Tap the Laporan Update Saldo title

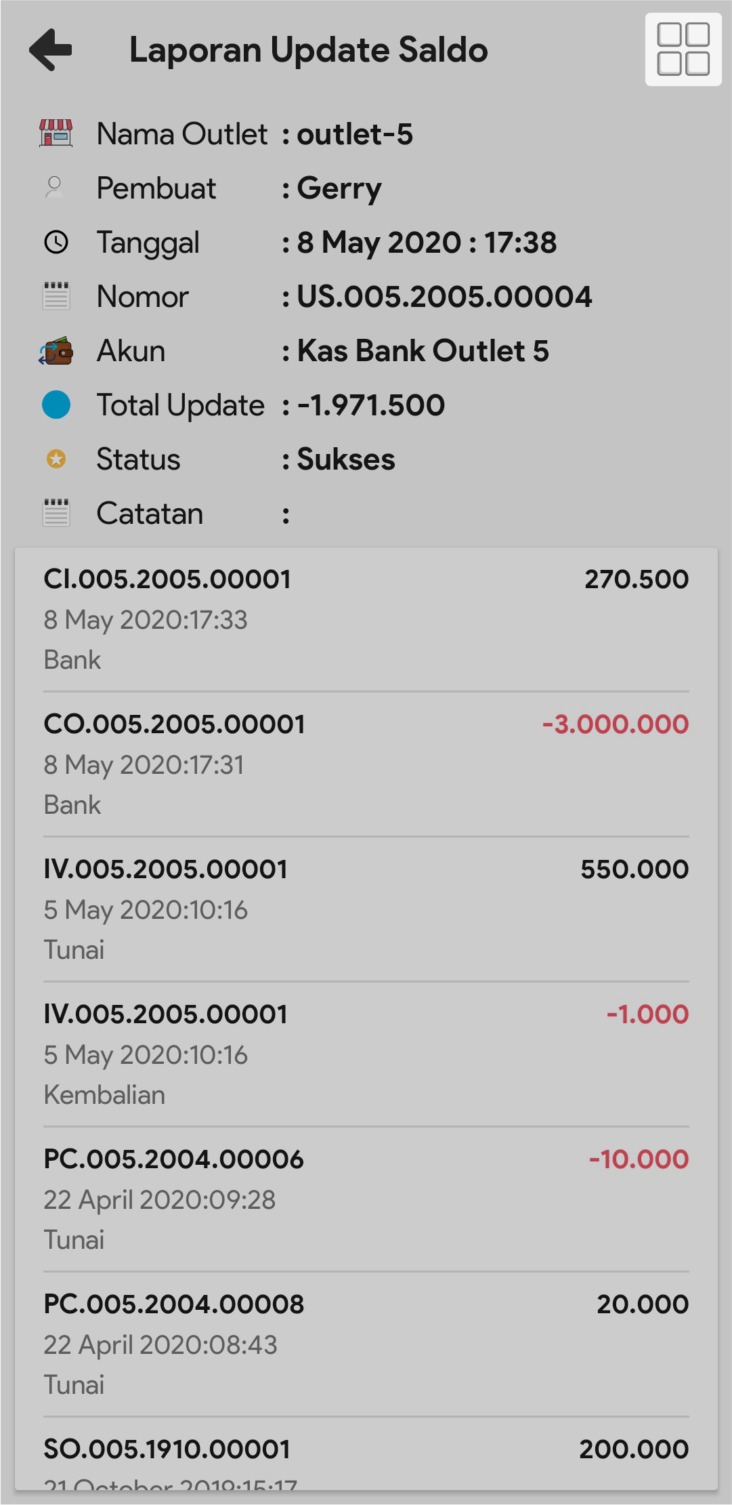(308, 50)
